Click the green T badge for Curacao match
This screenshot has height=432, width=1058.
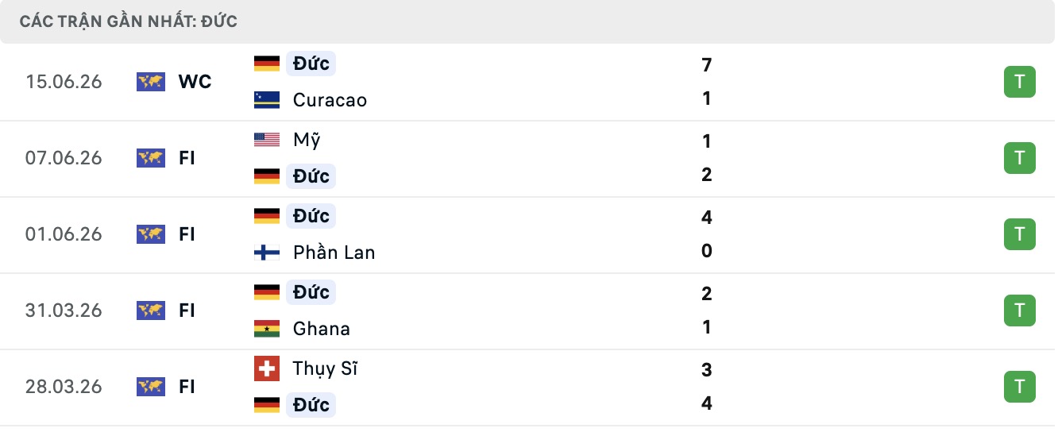pyautogui.click(x=1020, y=82)
